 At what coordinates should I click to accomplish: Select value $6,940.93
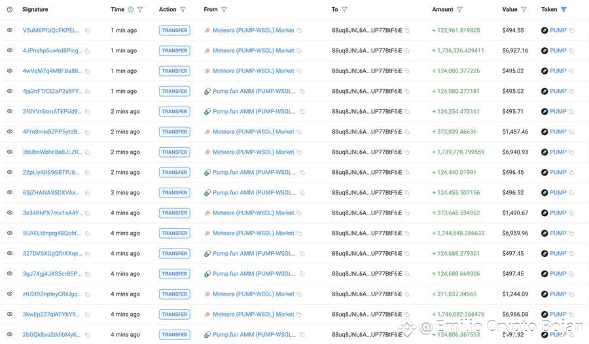click(x=515, y=152)
